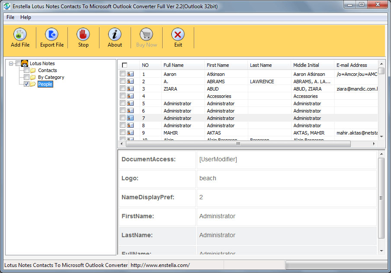
Task: Check the box for ZIARA ABUD row
Action: click(x=122, y=88)
